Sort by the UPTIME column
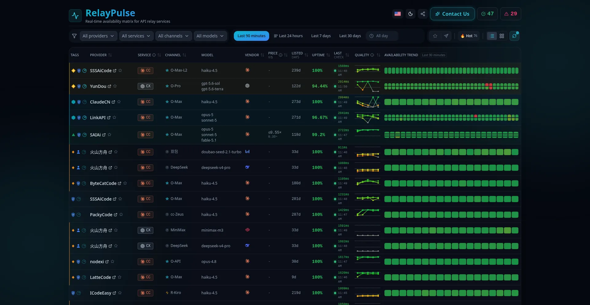590x305 pixels. [321, 55]
